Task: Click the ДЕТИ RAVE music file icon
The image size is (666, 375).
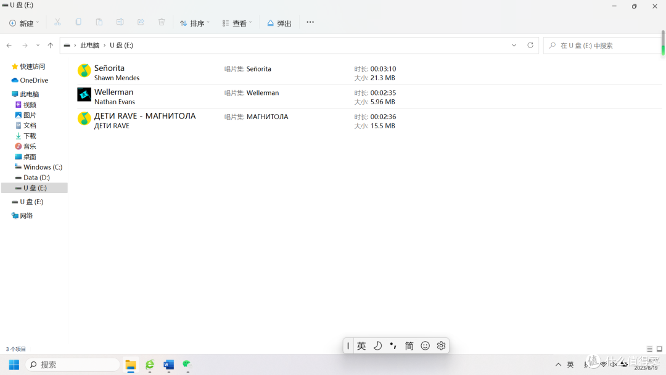Action: pos(84,118)
